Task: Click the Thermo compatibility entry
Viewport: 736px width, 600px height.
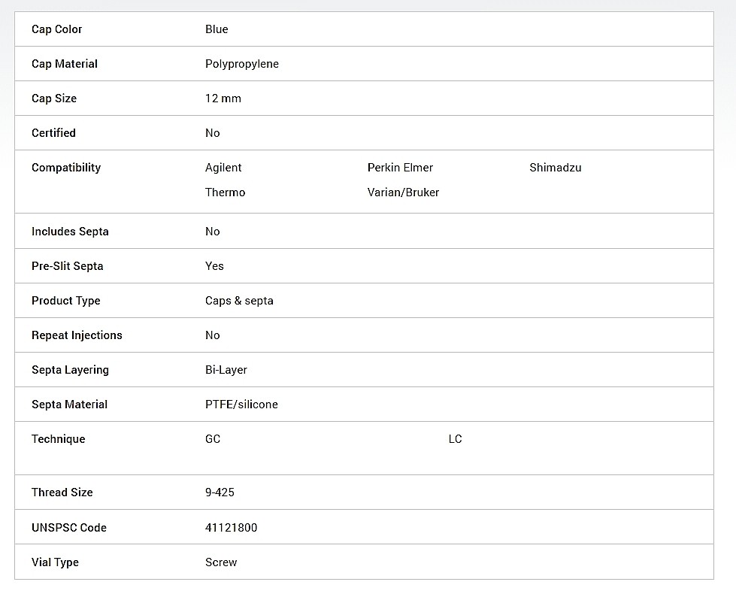Action: (226, 192)
